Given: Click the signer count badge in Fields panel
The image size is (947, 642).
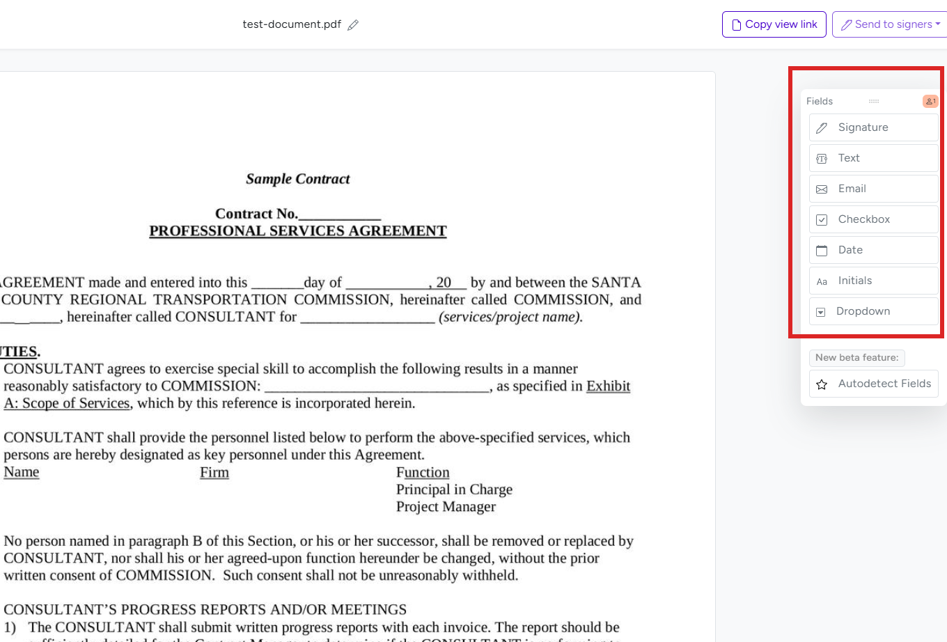Looking at the screenshot, I should click(930, 101).
